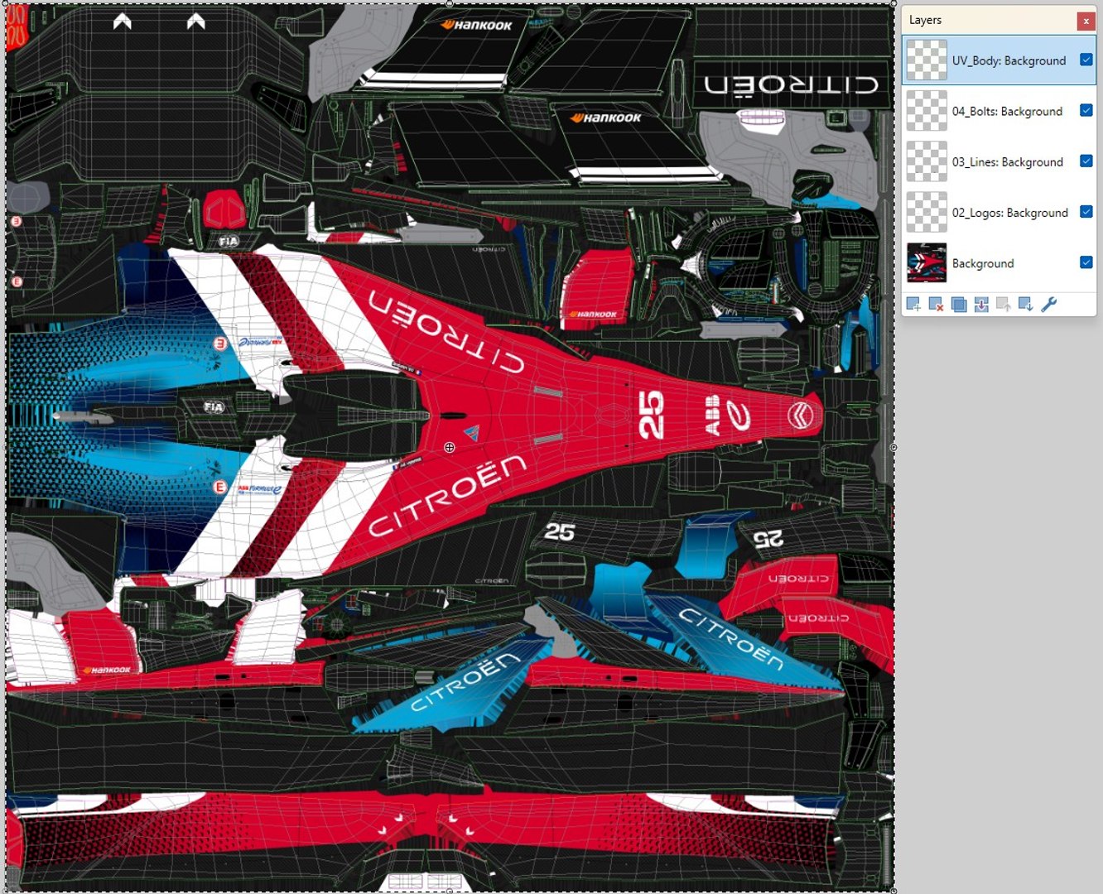This screenshot has width=1103, height=894.
Task: Open layer properties wrench icon
Action: click(x=1049, y=305)
